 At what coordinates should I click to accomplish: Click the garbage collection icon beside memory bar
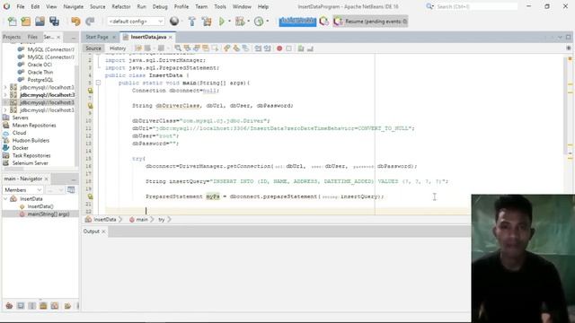click(323, 22)
